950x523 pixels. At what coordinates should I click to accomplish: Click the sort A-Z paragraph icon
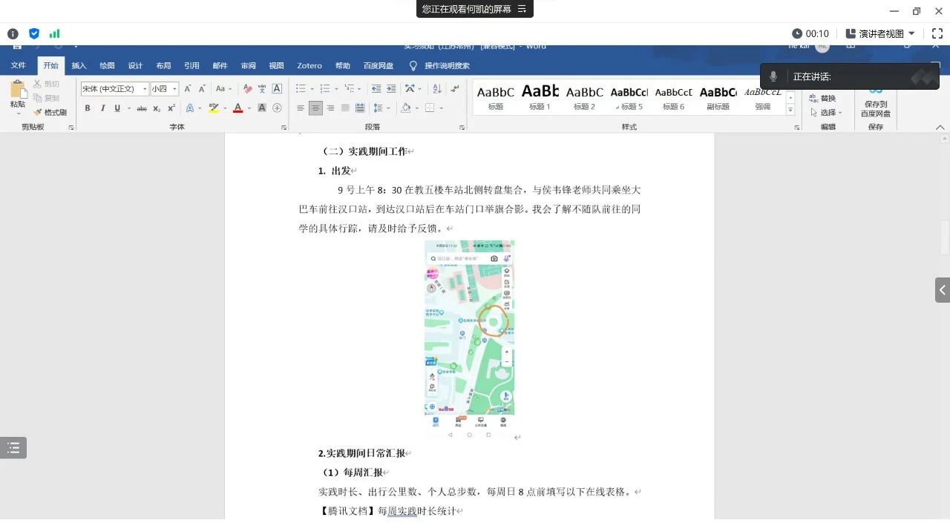coord(436,89)
